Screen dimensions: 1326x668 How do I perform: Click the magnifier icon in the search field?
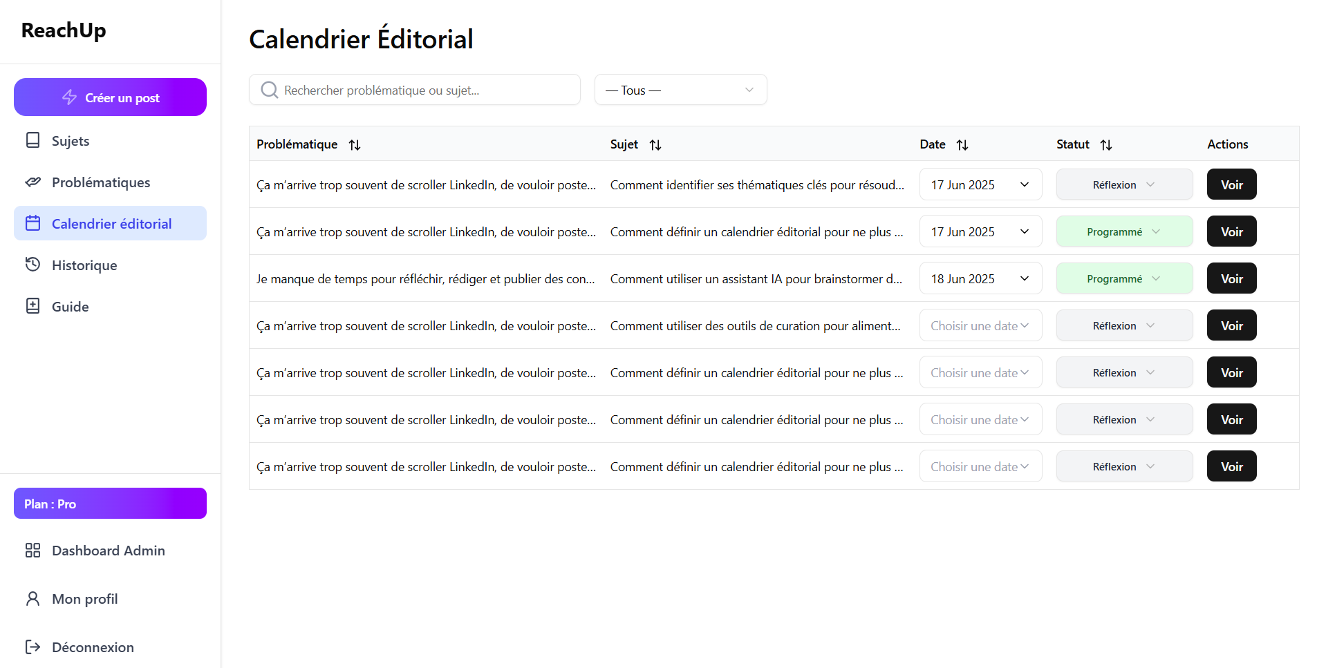[x=270, y=90]
